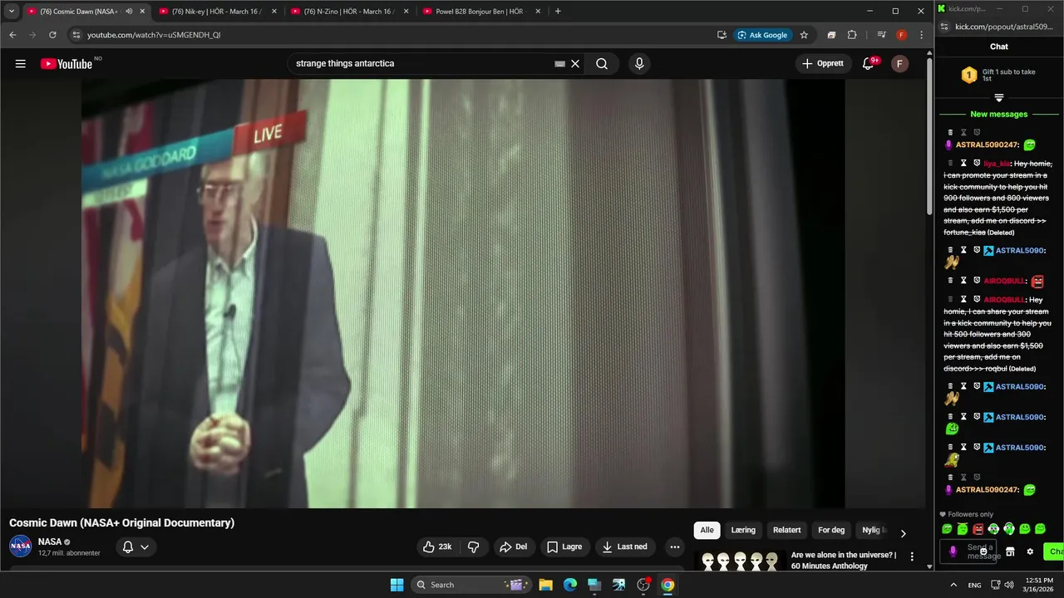
Task: Open Chrome extensions puzzle icon
Action: [x=852, y=35]
